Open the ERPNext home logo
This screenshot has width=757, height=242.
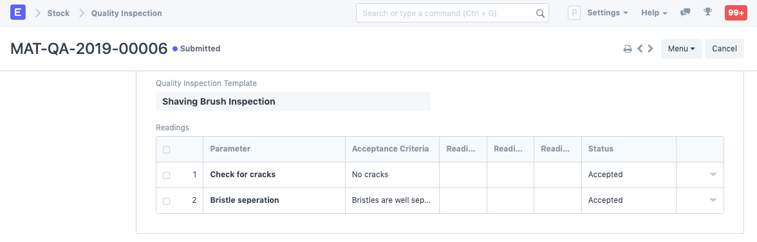coord(18,13)
